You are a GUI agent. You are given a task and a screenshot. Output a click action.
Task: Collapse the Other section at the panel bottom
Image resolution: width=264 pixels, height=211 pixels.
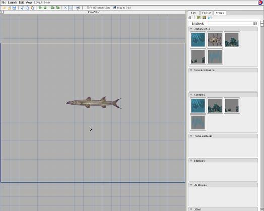click(x=191, y=209)
